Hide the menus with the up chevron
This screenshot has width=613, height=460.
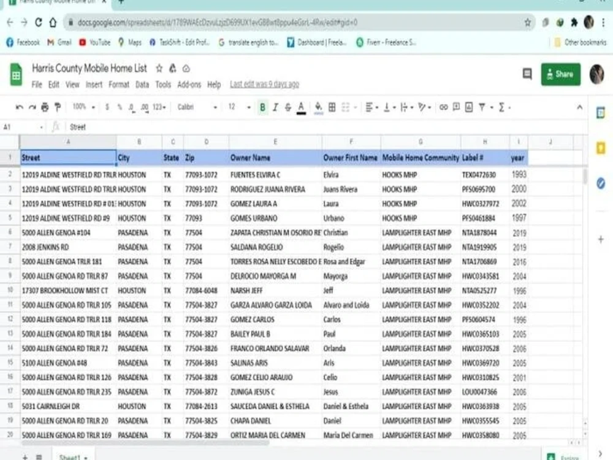click(579, 107)
